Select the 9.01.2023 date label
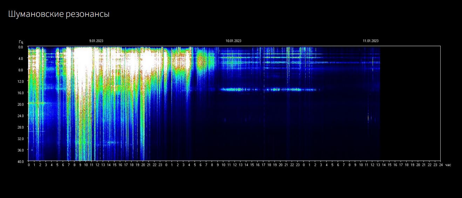This screenshot has height=198, width=462. coord(96,41)
